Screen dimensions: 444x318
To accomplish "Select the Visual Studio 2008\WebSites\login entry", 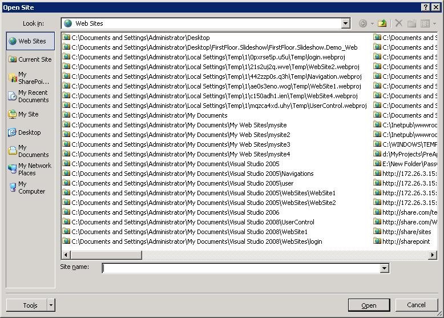I will point(192,241).
